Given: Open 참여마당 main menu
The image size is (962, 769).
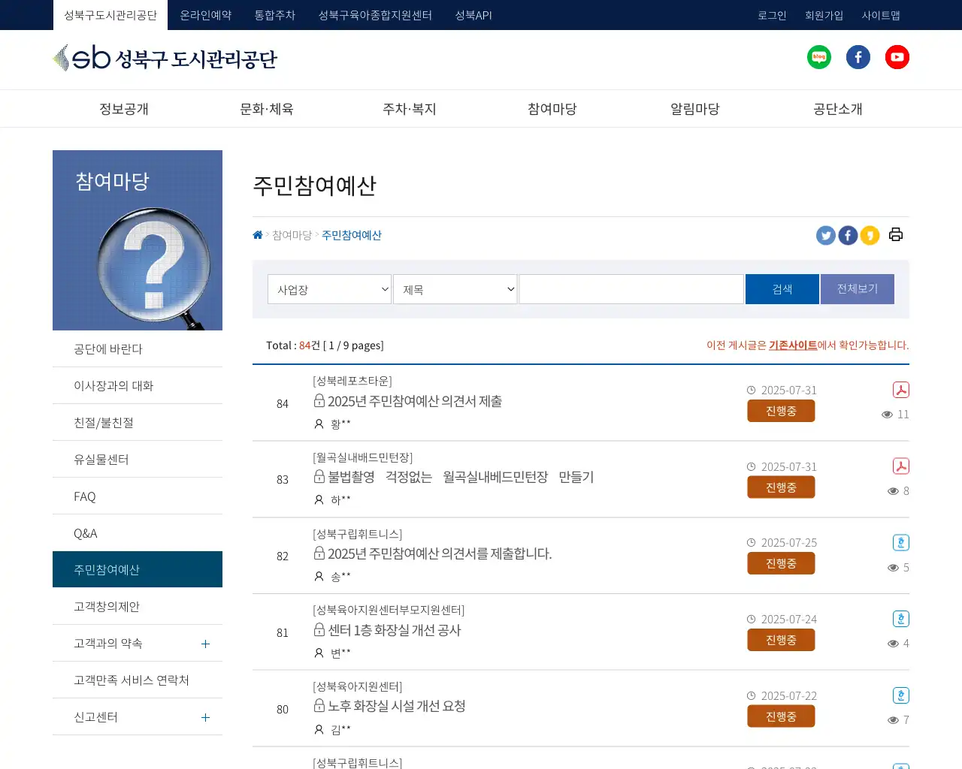Looking at the screenshot, I should point(552,109).
